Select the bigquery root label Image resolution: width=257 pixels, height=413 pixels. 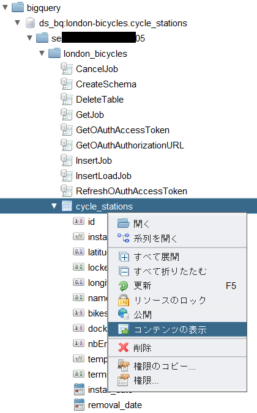tap(43, 8)
